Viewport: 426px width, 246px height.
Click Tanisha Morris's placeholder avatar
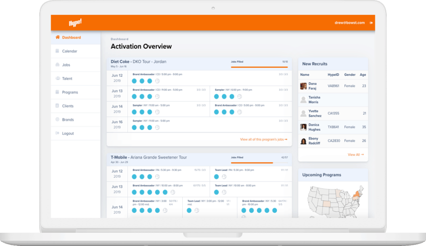coord(303,100)
